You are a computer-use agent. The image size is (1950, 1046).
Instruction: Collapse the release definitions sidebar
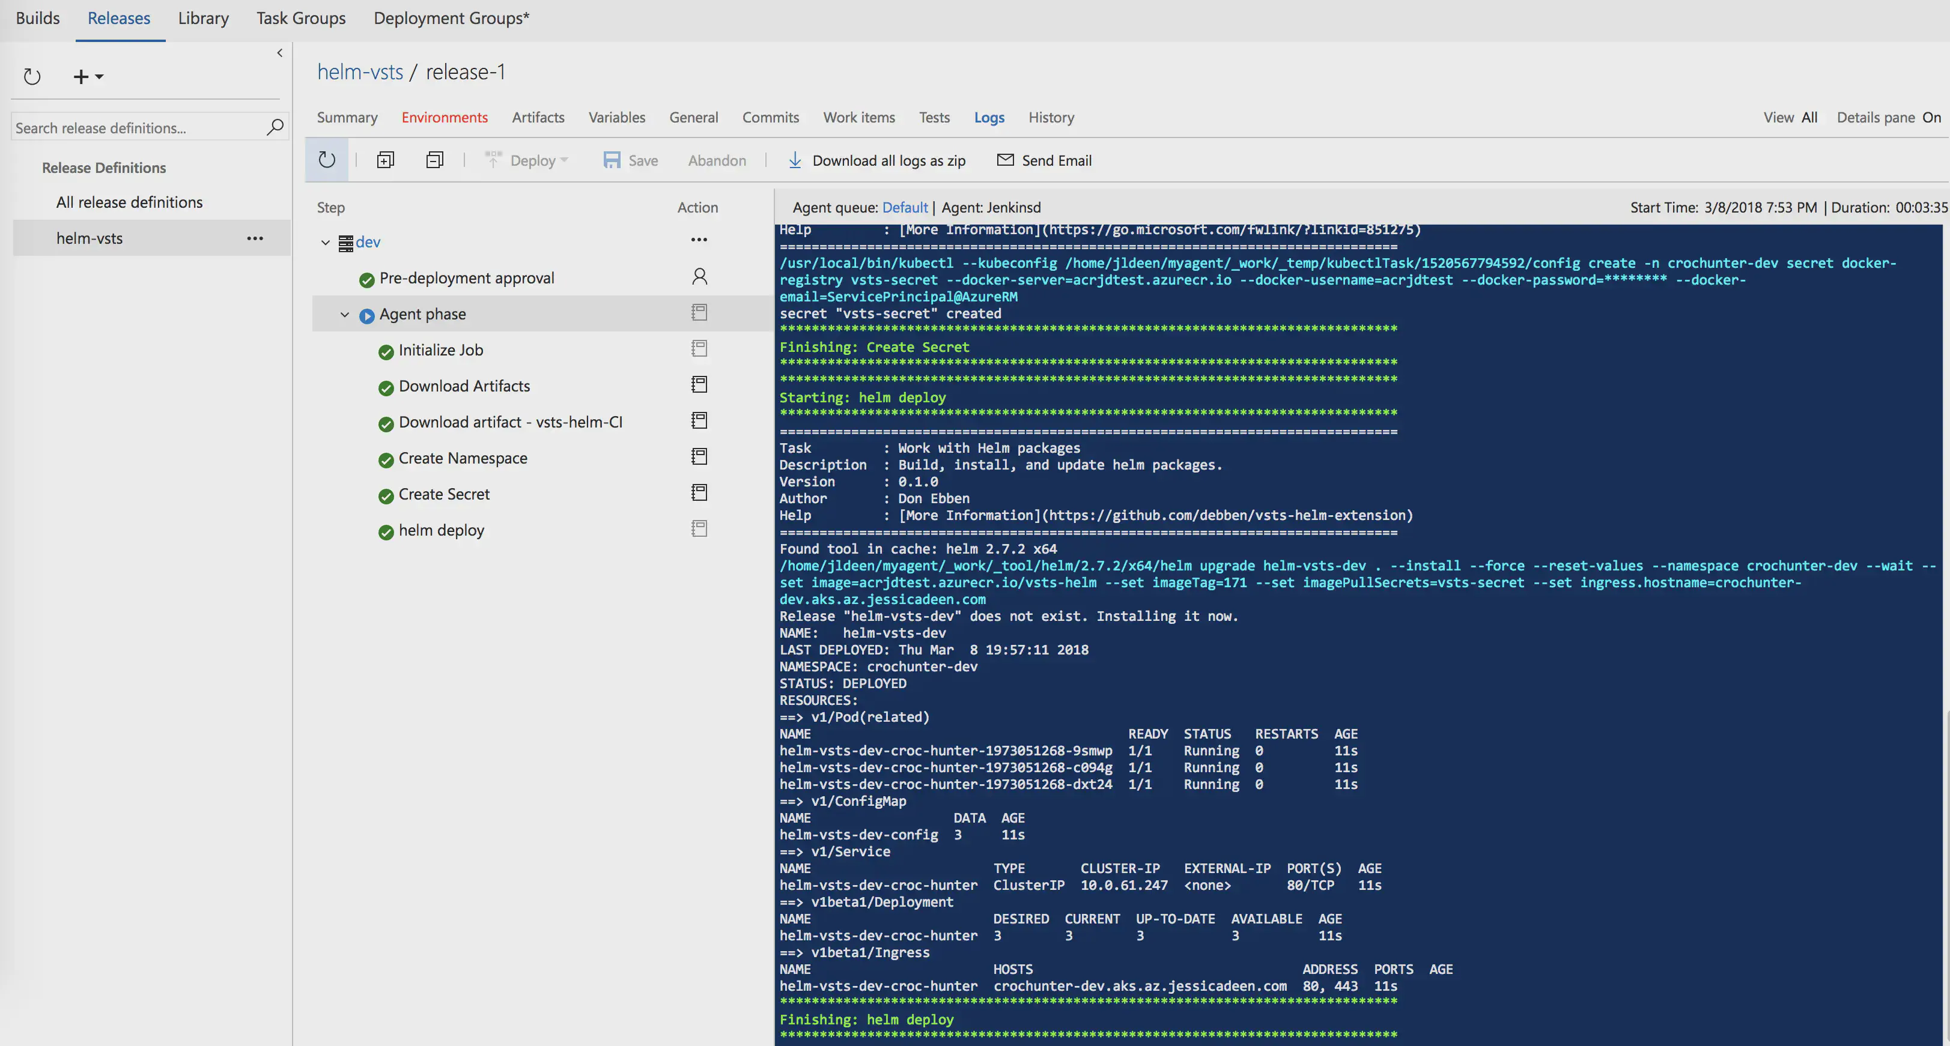point(279,52)
